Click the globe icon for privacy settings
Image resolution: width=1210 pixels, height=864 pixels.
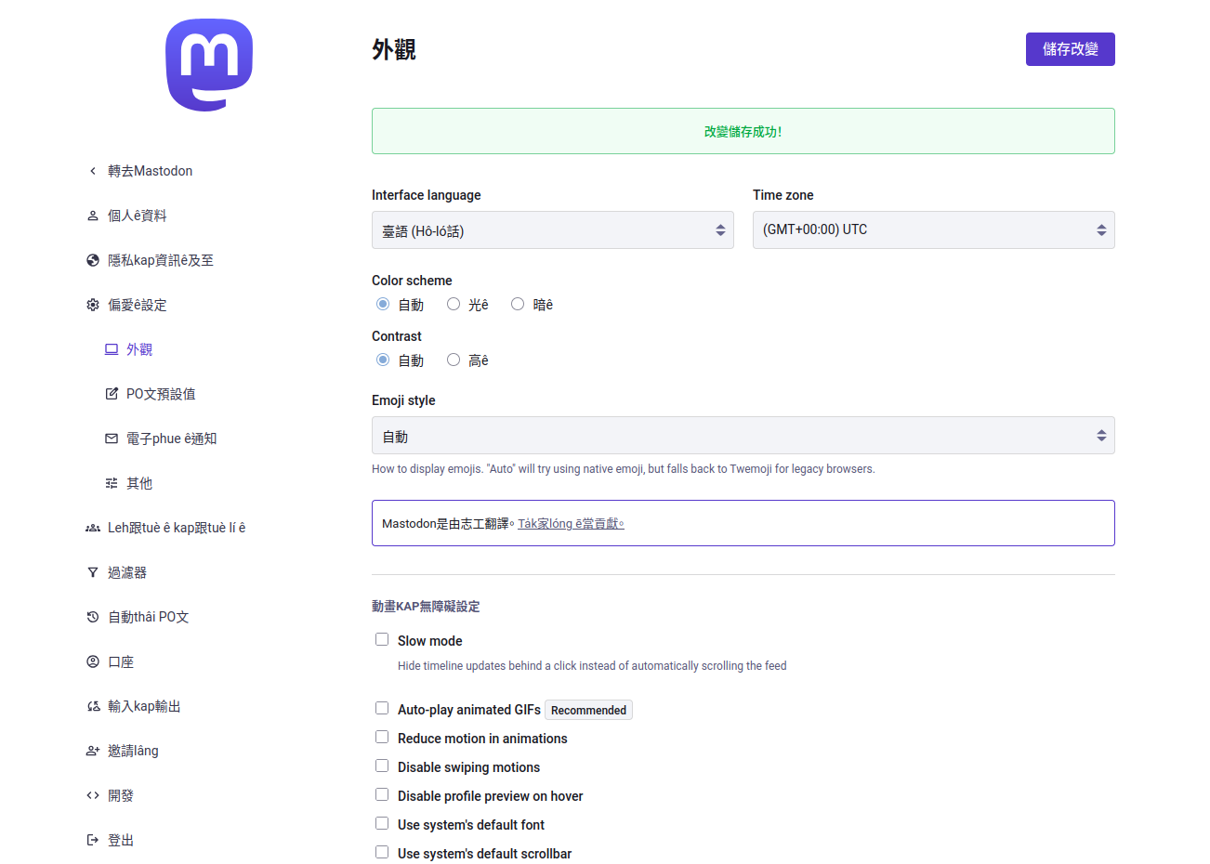(93, 260)
